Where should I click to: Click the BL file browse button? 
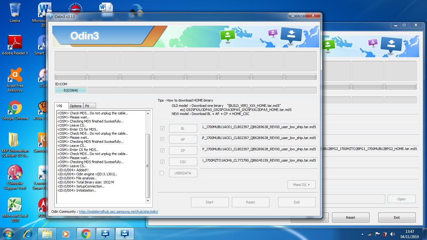click(183, 128)
